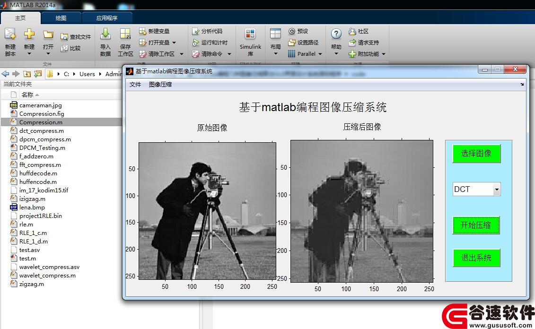Click the New Variable (新建变量) icon

coord(143,31)
